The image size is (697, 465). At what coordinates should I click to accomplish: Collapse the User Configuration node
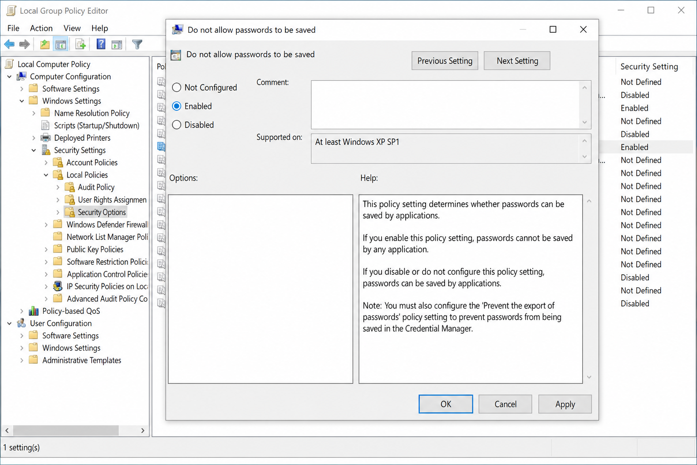(x=10, y=323)
